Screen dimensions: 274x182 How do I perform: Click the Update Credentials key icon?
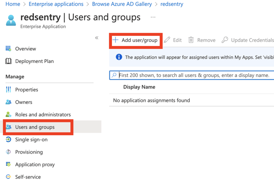(225, 40)
